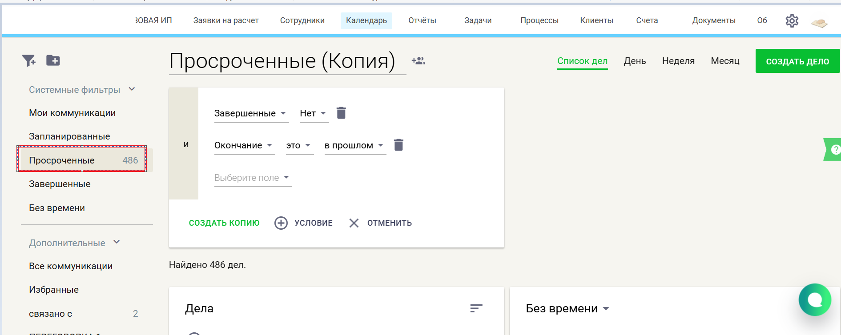Click share filter with users icon

418,61
